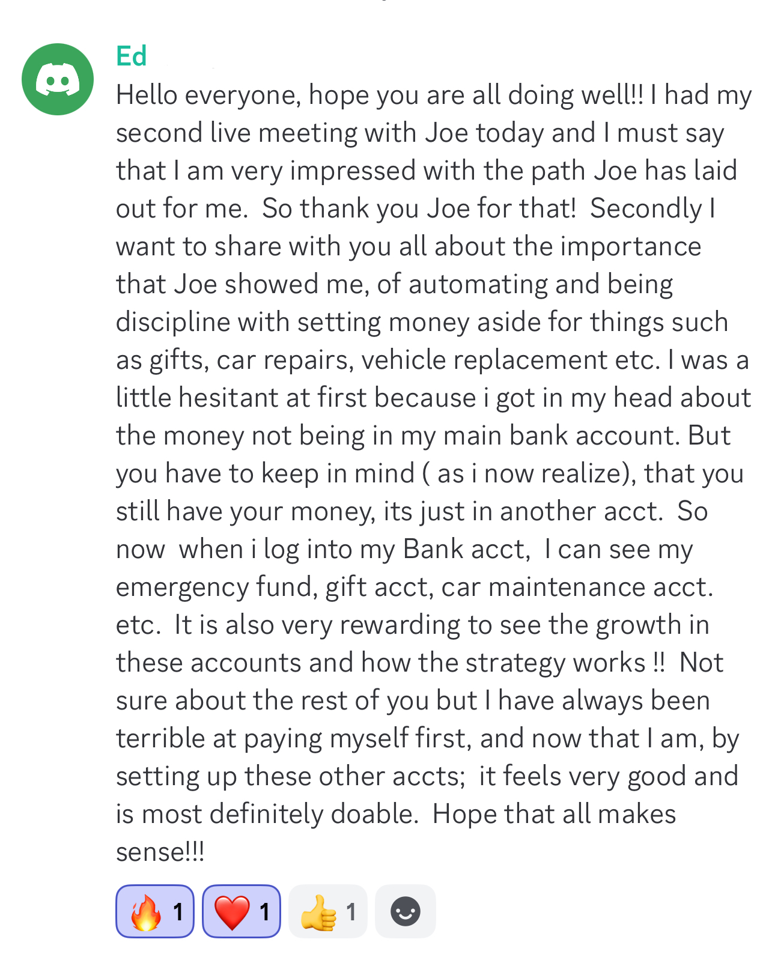Click the count beside the thumbs-up emoji
The width and height of the screenshot is (775, 972).
point(351,912)
